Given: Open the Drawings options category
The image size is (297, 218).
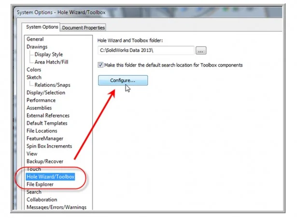Looking at the screenshot, I should point(37,47).
